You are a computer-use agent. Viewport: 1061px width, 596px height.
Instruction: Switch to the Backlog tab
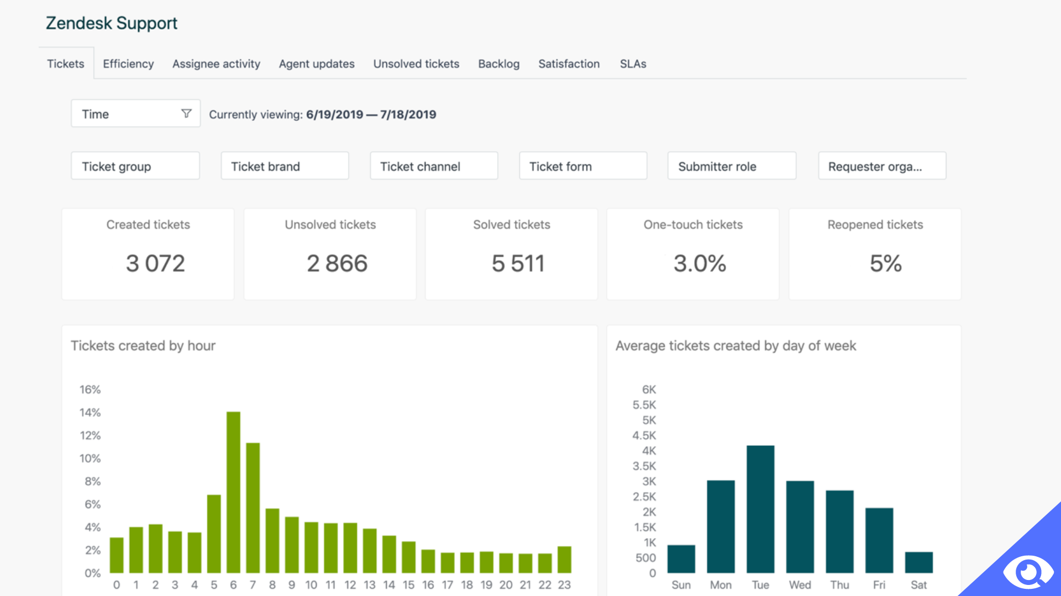[498, 63]
